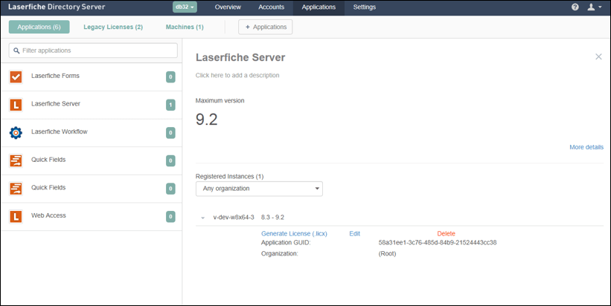Open the More details link
Image resolution: width=611 pixels, height=306 pixels.
click(x=586, y=147)
